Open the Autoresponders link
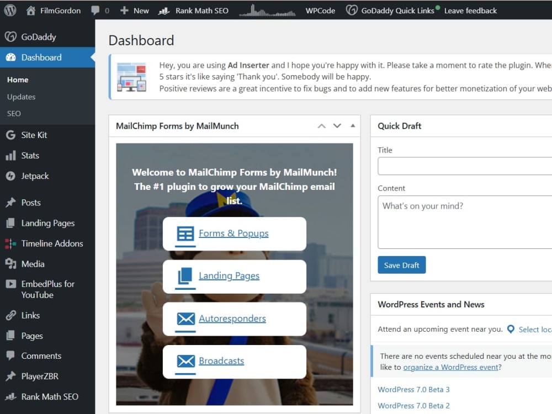Screen dimensions: 552x414 232,319
